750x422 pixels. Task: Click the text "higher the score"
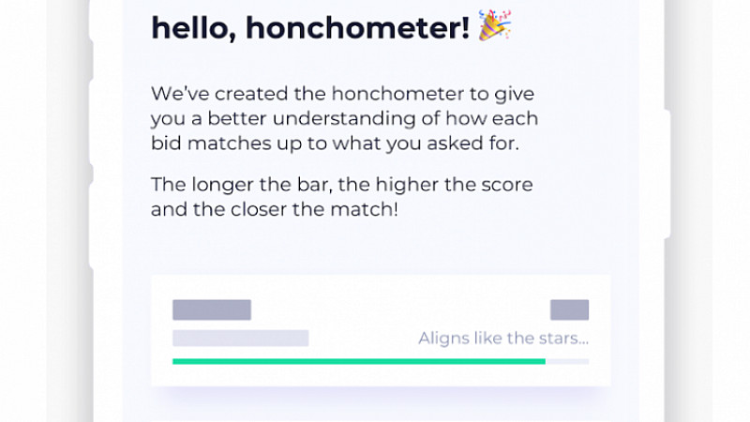454,184
